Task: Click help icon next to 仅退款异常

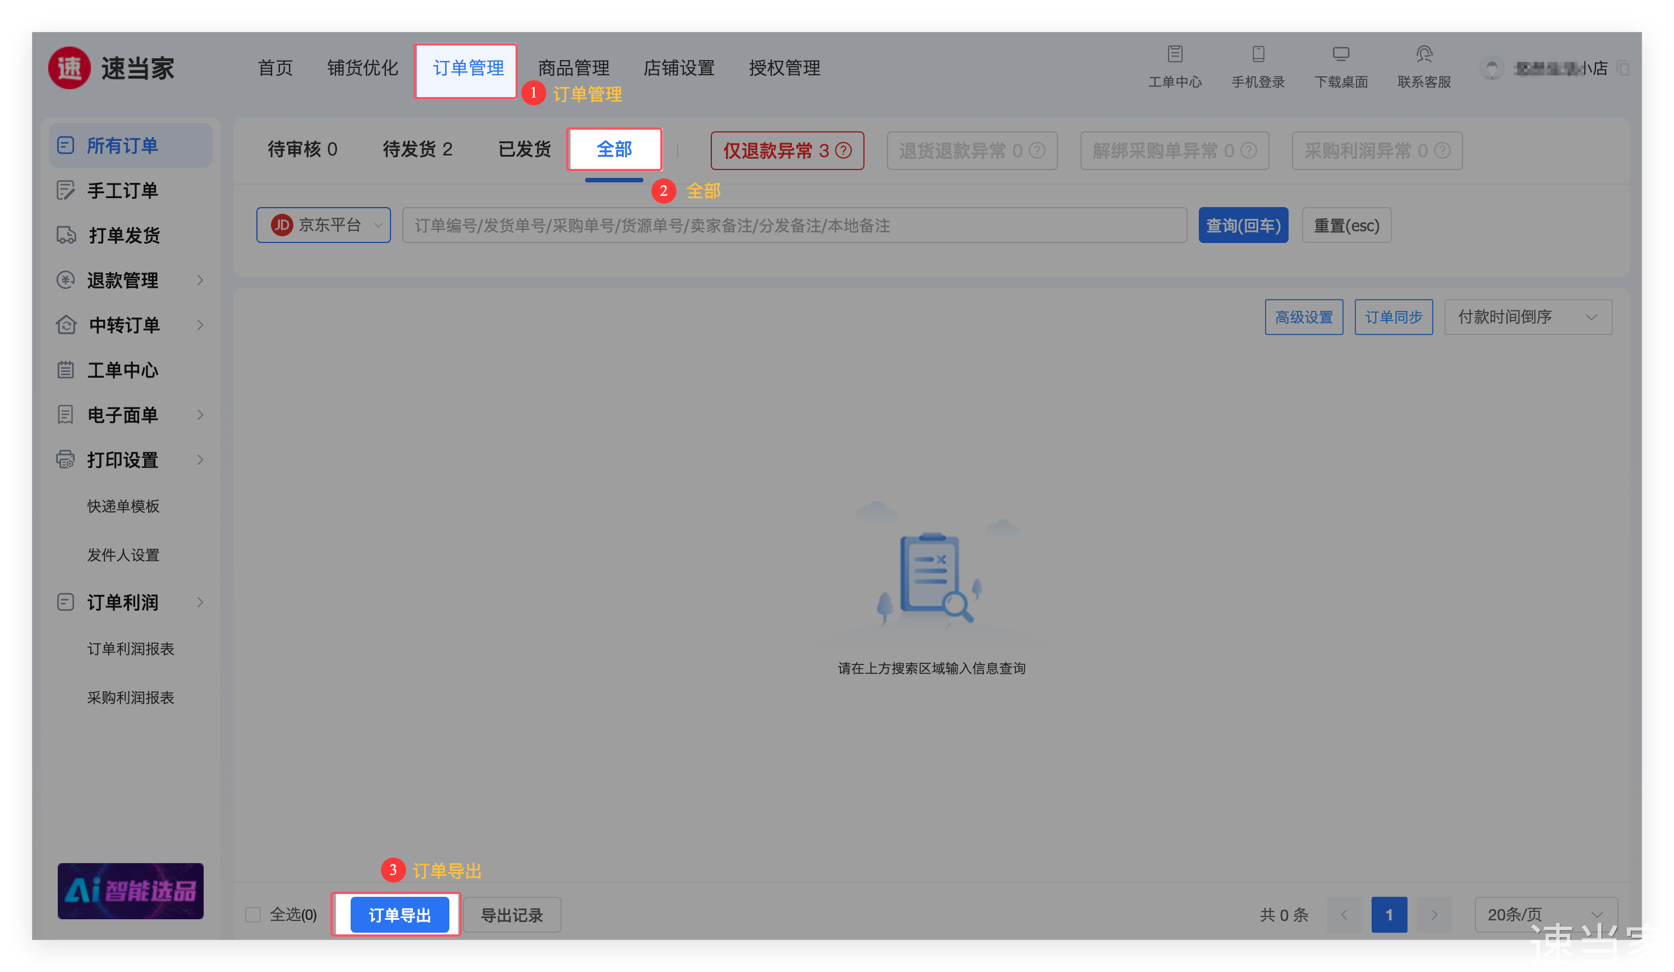Action: (x=844, y=151)
